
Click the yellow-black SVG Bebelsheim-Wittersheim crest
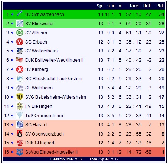(x=20, y=97)
